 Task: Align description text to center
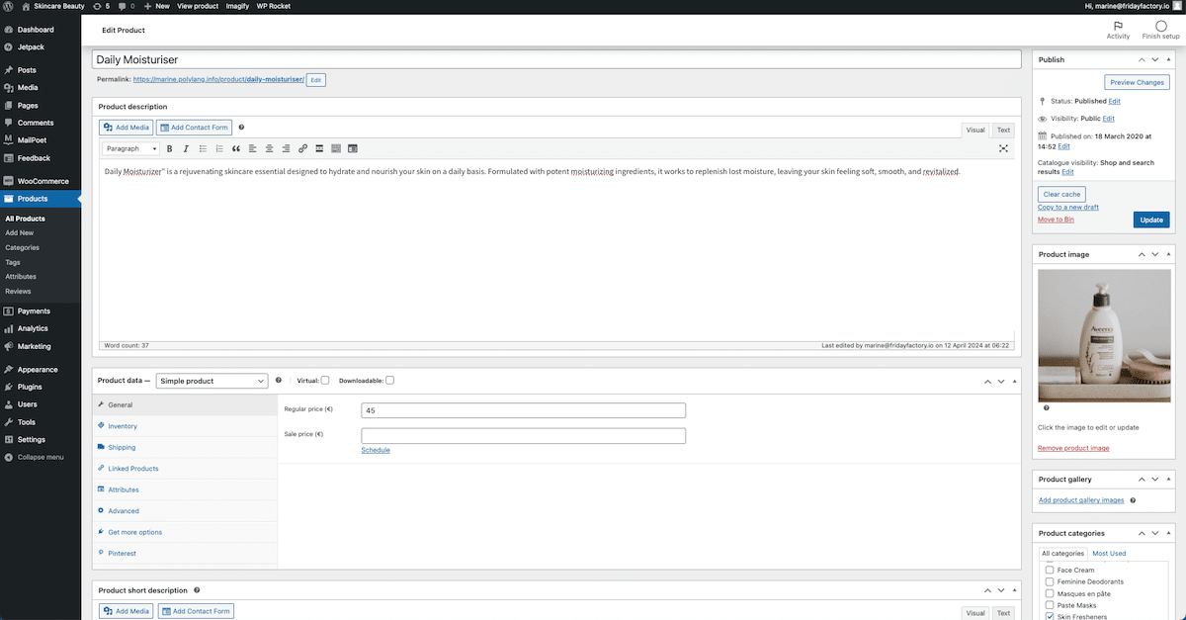268,148
